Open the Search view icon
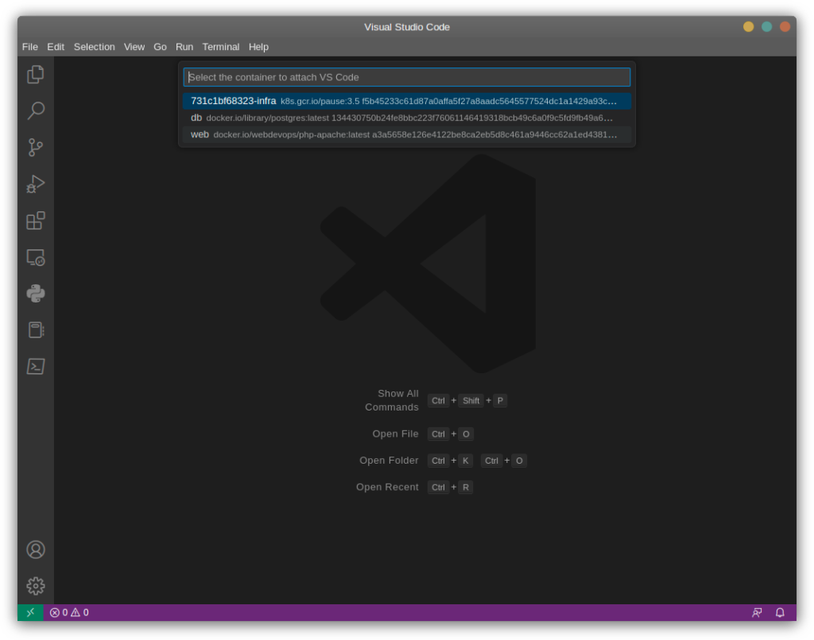Screen dimensions: 814x640 [x=35, y=111]
